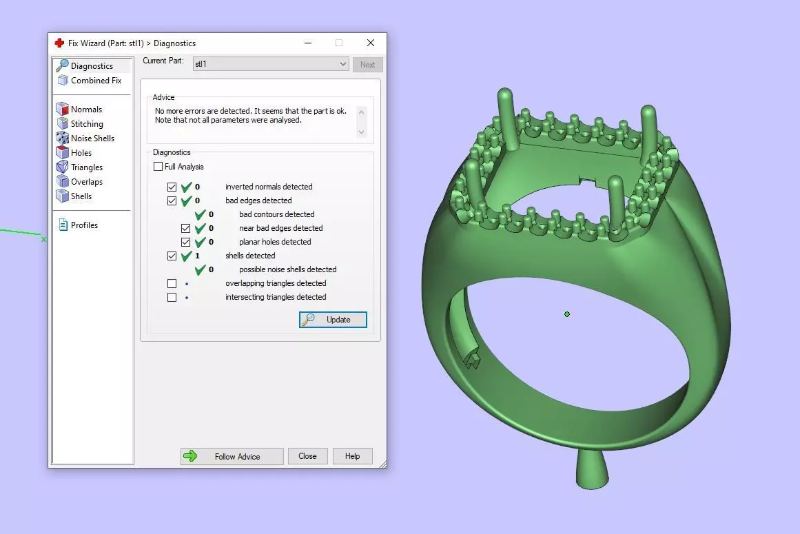Click the Profiles page label

[84, 225]
